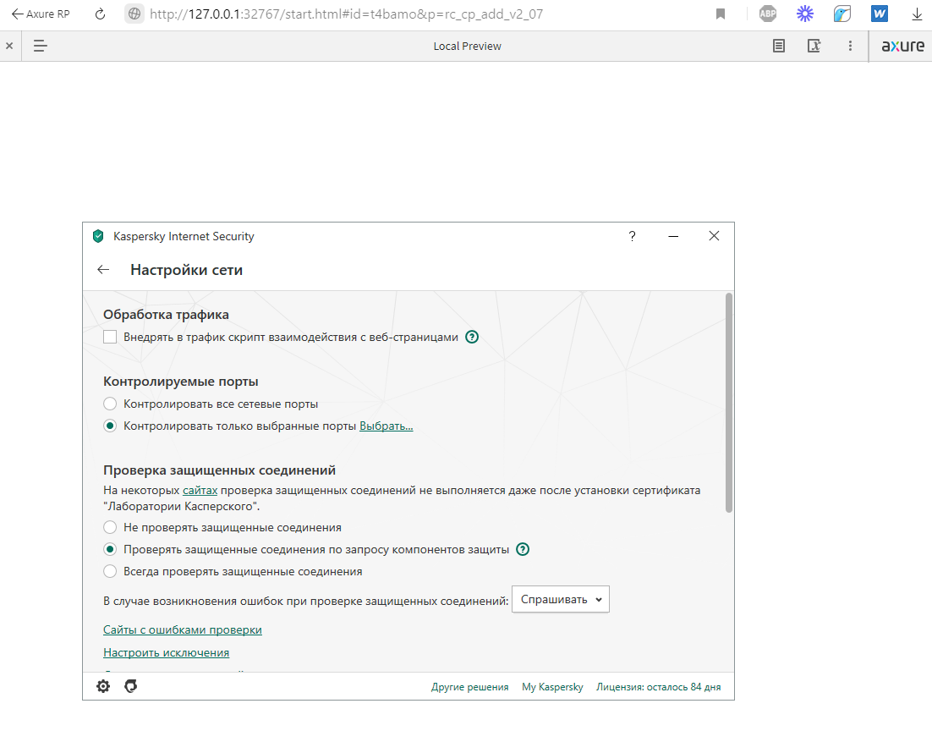
Task: Click the Контролируемые порты heading
Action: 181,382
